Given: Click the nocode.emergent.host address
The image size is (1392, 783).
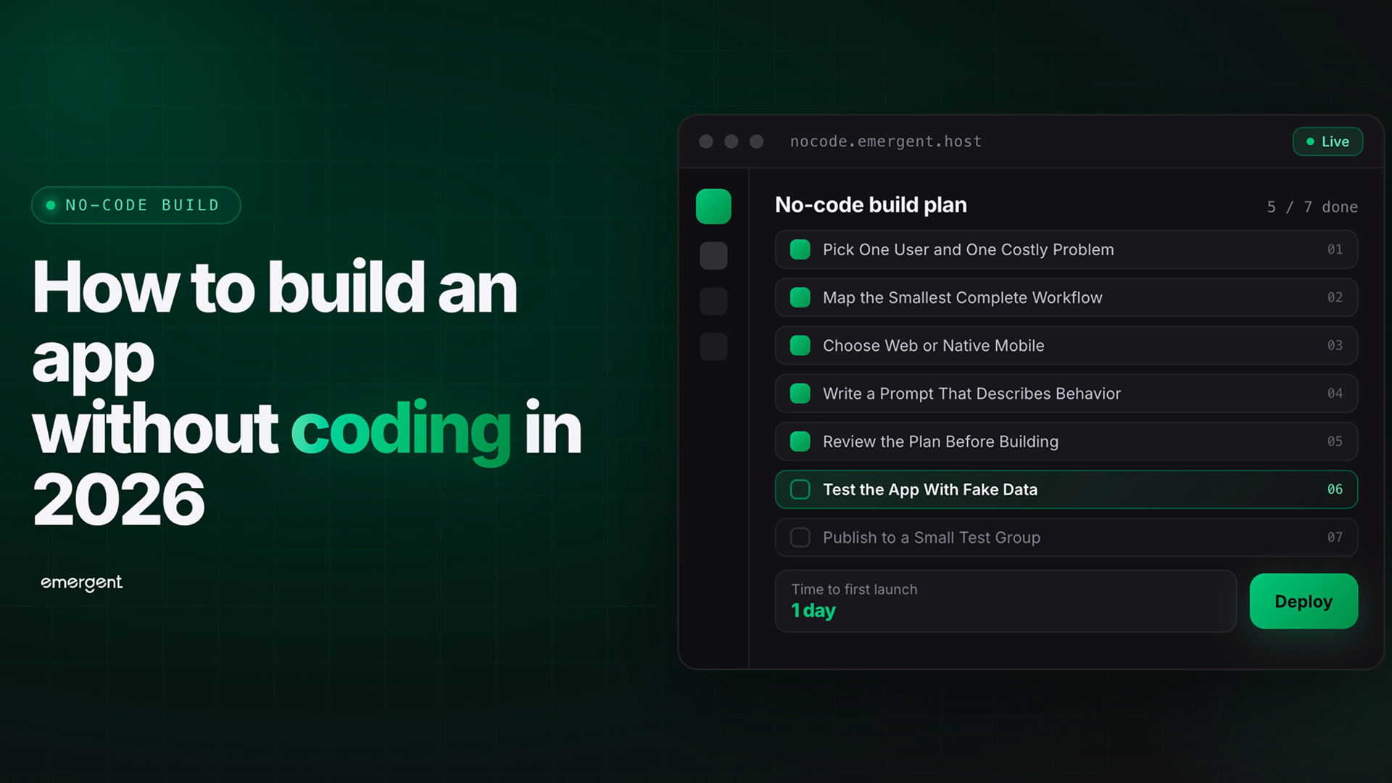Looking at the screenshot, I should [886, 141].
